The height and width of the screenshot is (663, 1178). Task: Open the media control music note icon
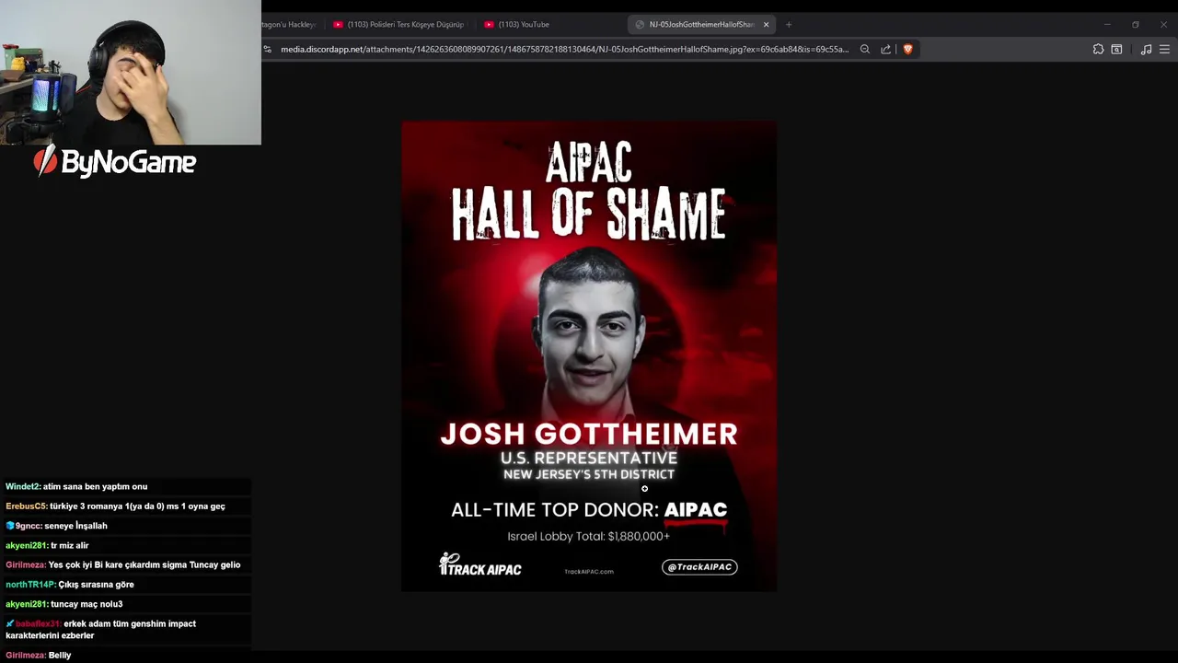(x=1146, y=50)
